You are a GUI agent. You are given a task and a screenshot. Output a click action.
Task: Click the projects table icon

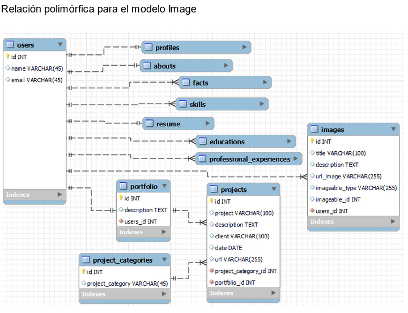coord(214,189)
